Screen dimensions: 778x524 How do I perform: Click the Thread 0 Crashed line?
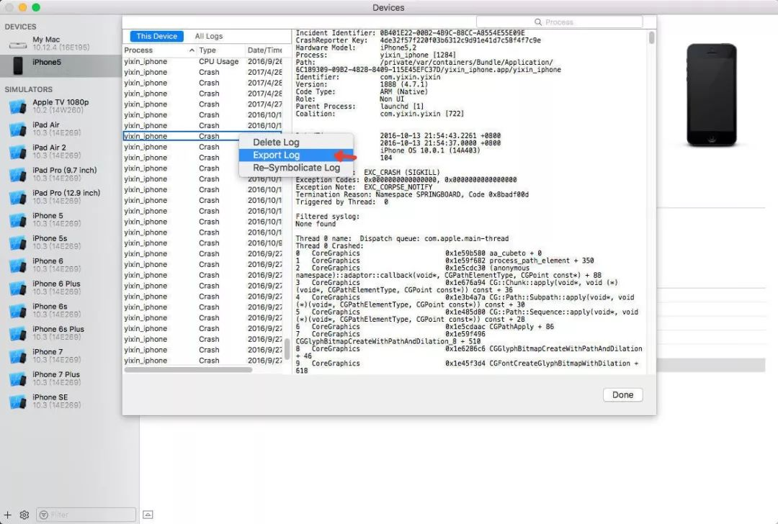point(329,246)
